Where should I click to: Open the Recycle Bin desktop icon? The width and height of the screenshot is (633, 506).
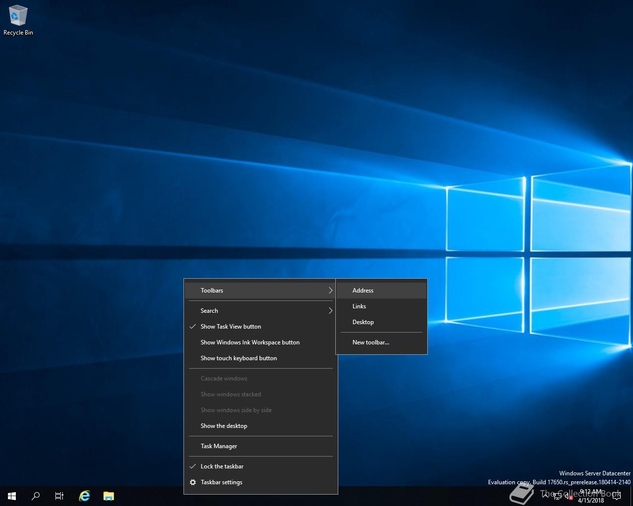[18, 21]
